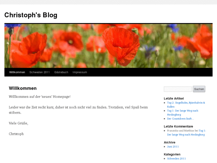Click the 'Viele Grüße,' line
This screenshot has width=217, height=163.
coord(19,123)
